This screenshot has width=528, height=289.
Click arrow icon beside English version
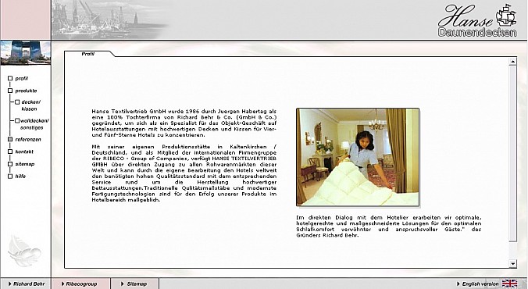[x=458, y=284]
